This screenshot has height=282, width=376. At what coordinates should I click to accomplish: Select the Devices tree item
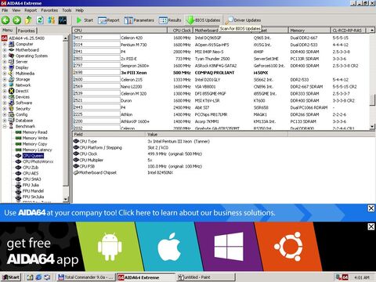click(23, 97)
